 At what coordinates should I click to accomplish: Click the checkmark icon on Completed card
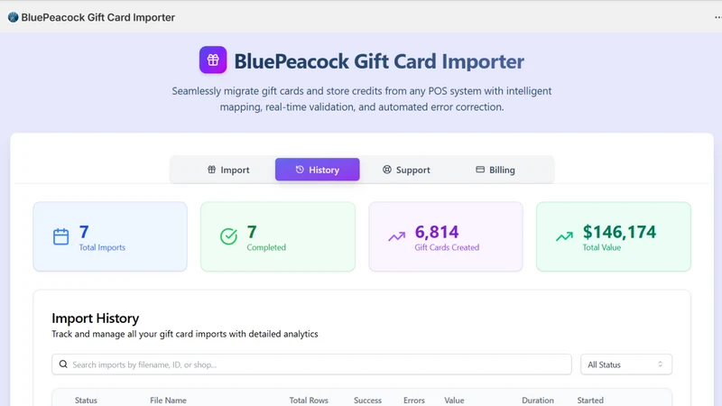(228, 236)
